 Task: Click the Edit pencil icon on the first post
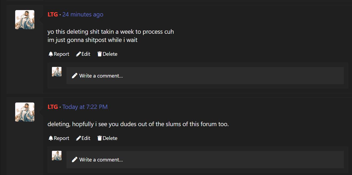[x=78, y=54]
